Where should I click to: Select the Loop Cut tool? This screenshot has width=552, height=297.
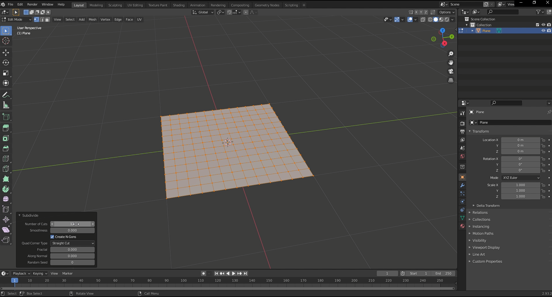coord(6,159)
